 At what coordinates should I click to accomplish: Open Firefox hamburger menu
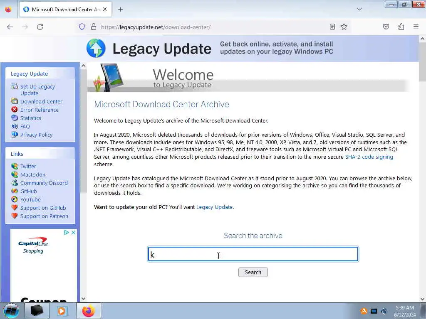416,27
